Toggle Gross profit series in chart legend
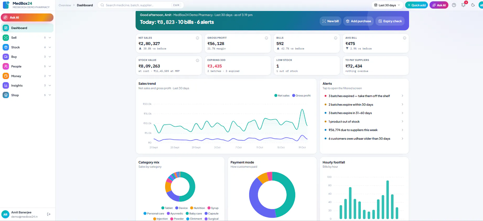Image resolution: width=483 pixels, height=221 pixels. (301, 95)
